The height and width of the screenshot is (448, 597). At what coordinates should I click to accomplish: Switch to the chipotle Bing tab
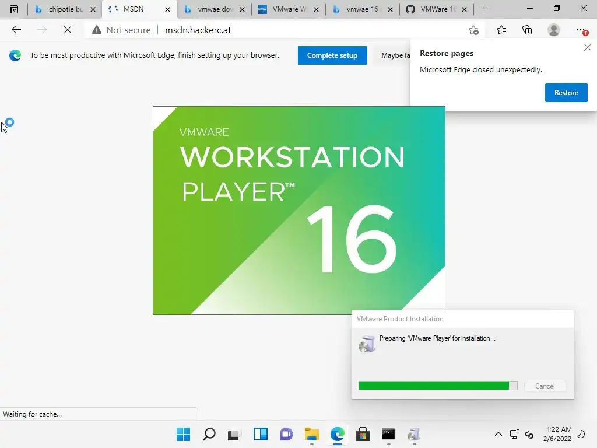[x=64, y=9]
